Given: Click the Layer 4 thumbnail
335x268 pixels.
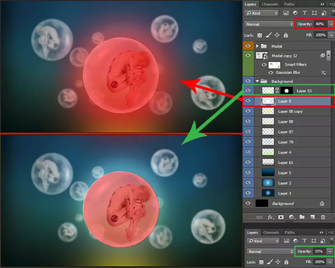Looking at the screenshot, I should click(x=268, y=152).
